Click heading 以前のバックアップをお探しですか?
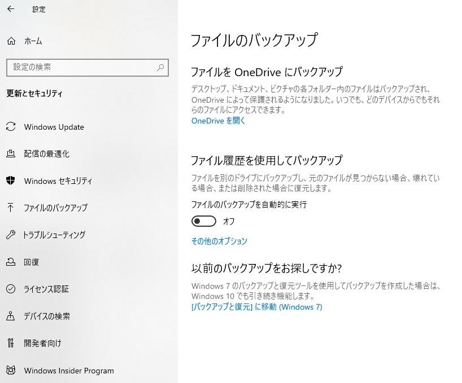Image resolution: width=462 pixels, height=383 pixels. (x=267, y=268)
